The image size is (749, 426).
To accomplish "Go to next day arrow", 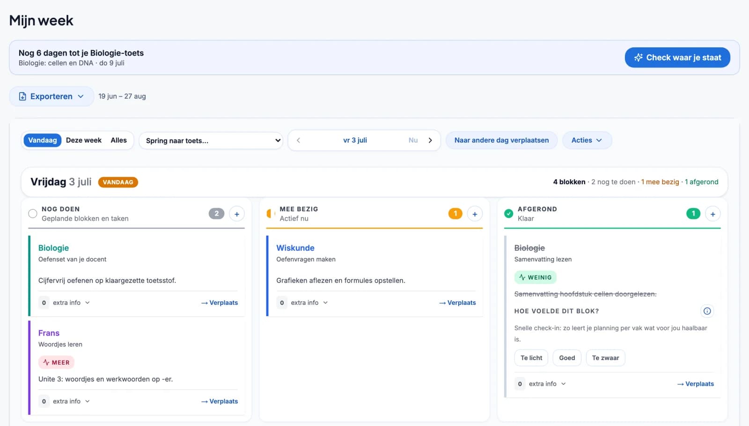I will (430, 140).
